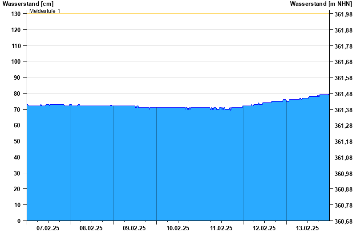Pick the 10.02.25 date label

click(178, 228)
